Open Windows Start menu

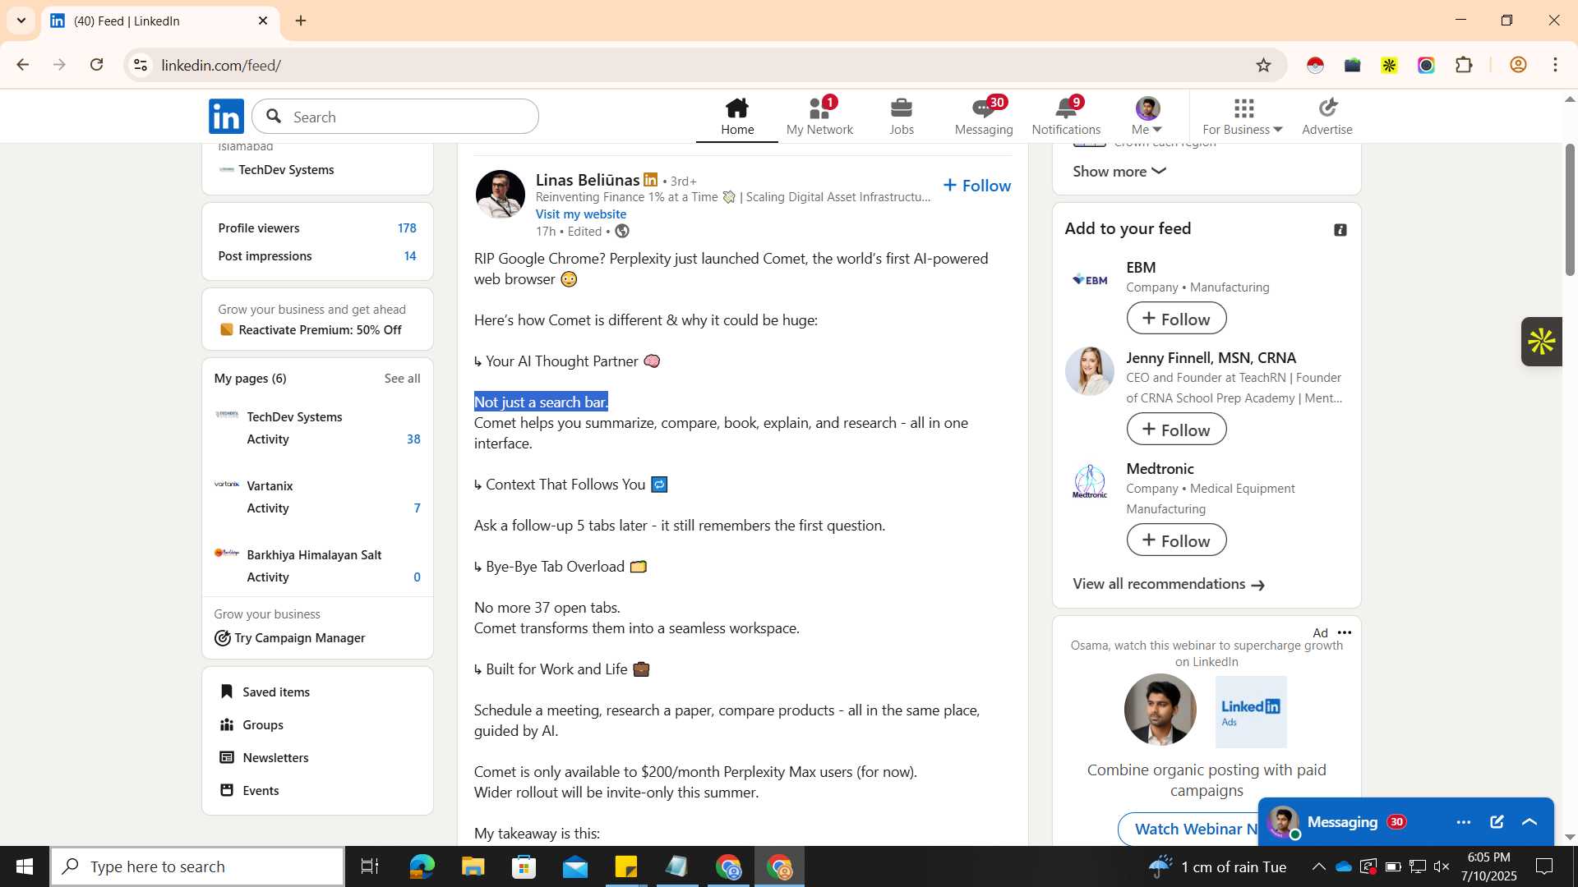25,866
